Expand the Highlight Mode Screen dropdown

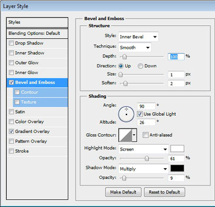(143, 149)
